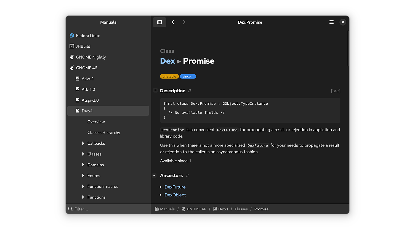Click the Fedora Linux logo icon
This screenshot has height=233, width=415.
tap(72, 36)
